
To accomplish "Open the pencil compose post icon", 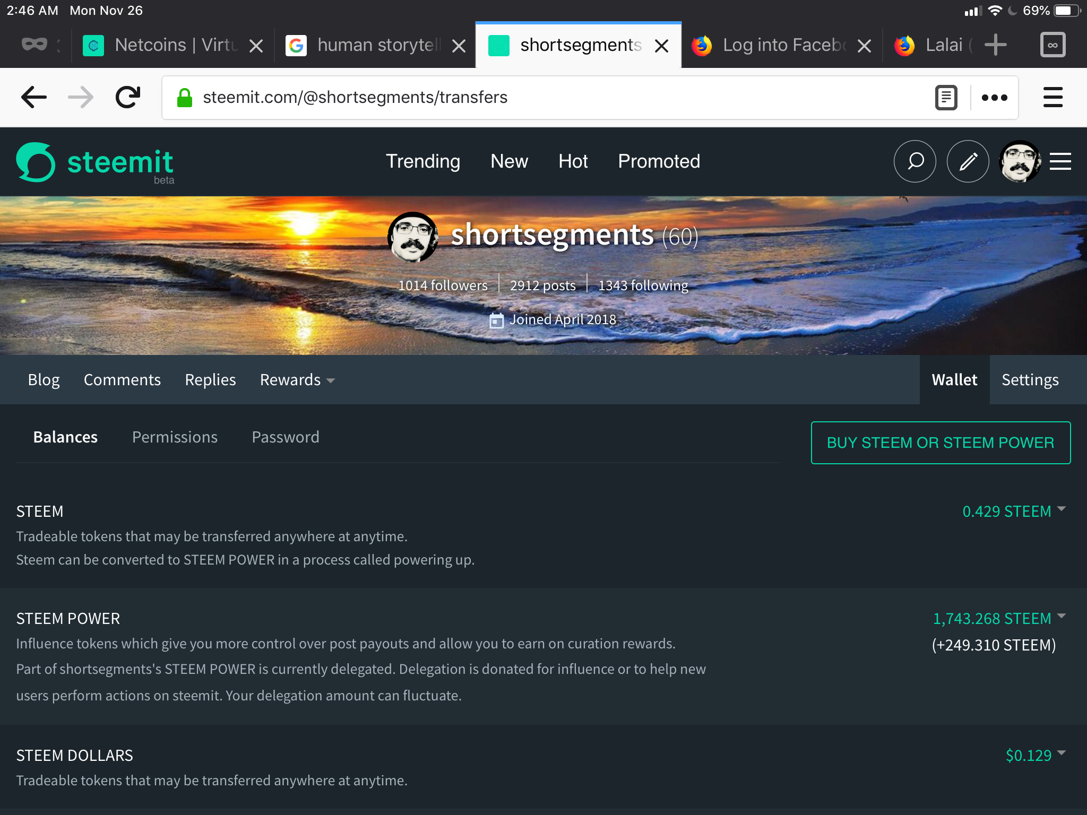I will (968, 161).
